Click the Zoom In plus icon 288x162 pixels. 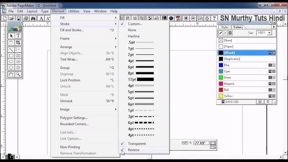coord(186,18)
